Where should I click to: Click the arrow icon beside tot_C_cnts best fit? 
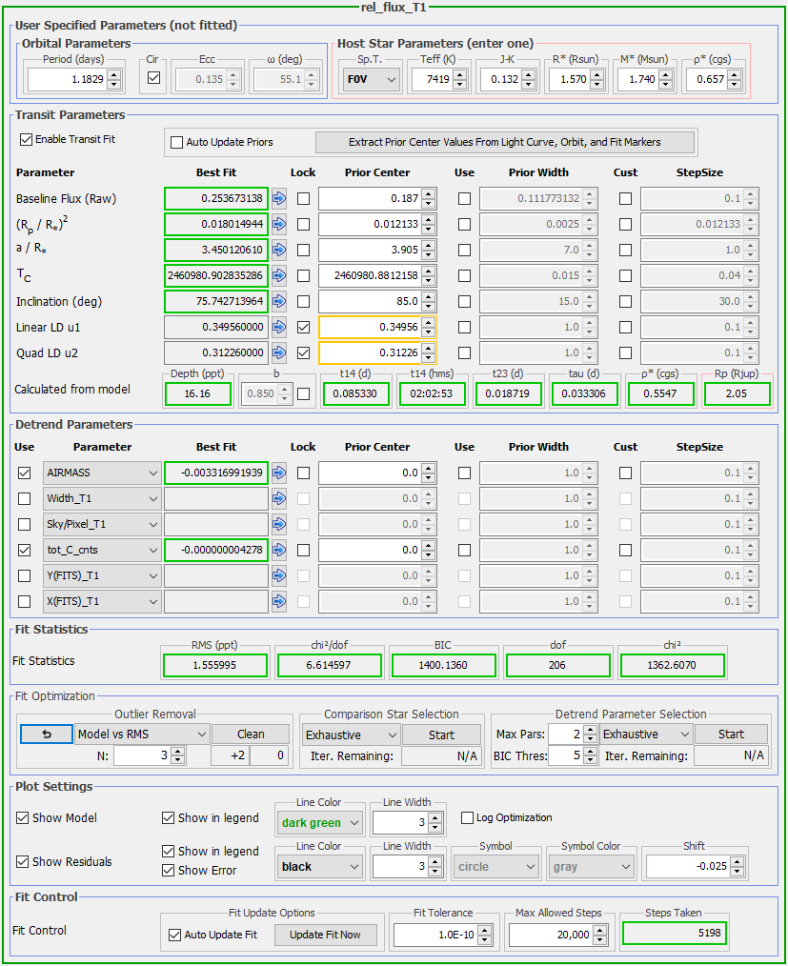(x=279, y=550)
